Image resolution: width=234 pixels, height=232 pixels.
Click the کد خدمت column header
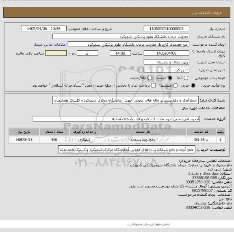tap(201, 132)
